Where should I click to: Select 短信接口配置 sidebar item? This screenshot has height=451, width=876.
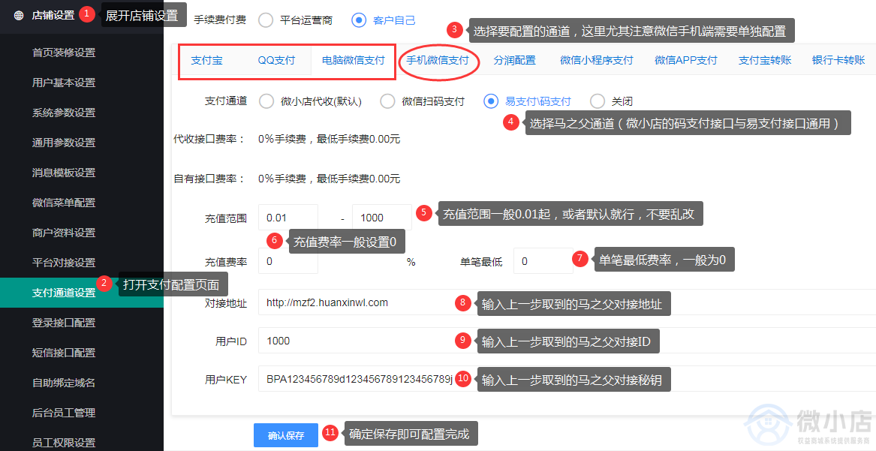click(64, 353)
